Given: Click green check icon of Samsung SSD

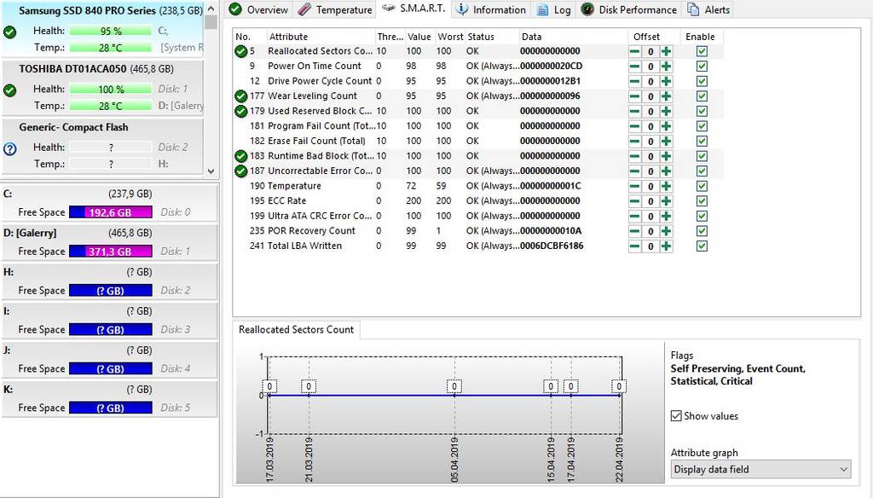Looking at the screenshot, I should [x=10, y=32].
